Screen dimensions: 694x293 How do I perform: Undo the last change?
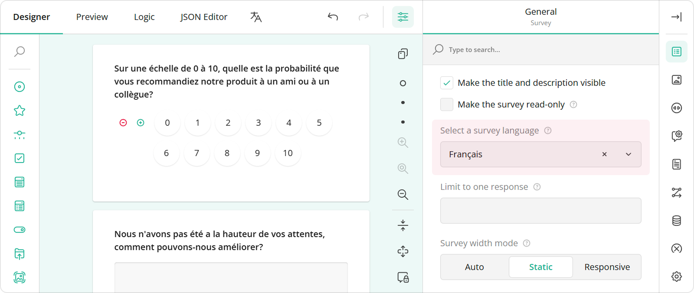[x=333, y=17]
